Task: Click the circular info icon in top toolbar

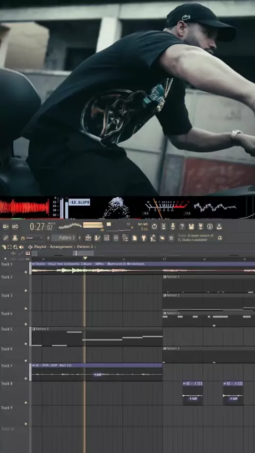Action: coord(210,226)
